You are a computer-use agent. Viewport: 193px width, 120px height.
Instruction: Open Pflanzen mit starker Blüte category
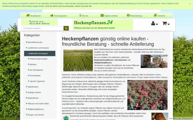click(x=38, y=104)
